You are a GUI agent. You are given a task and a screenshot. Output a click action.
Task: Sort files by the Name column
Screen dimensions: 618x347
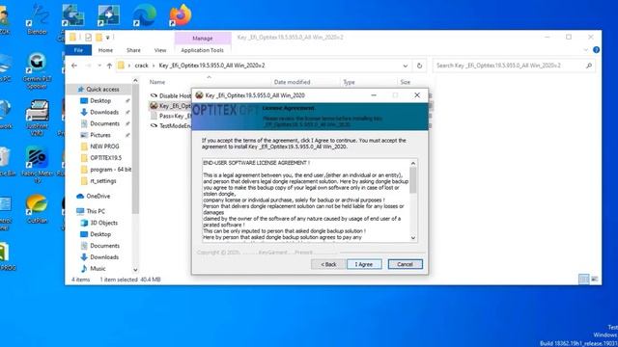point(157,82)
